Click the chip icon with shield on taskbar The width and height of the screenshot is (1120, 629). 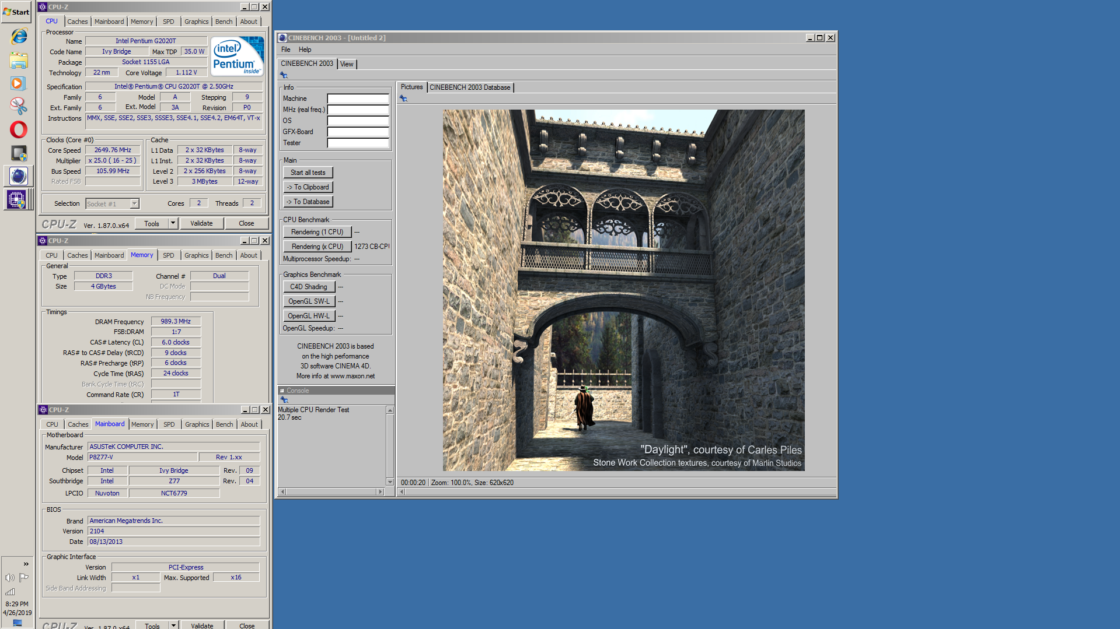pos(18,153)
